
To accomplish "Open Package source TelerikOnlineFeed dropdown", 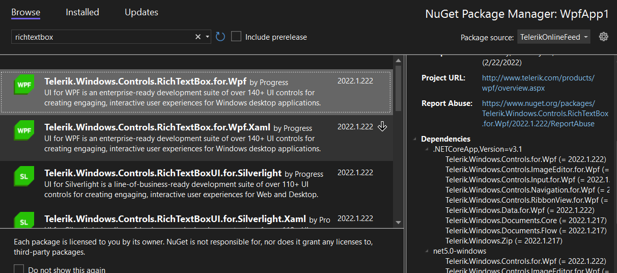I will point(554,37).
